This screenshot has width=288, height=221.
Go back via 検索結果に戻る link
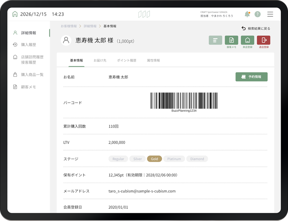pyautogui.click(x=256, y=28)
